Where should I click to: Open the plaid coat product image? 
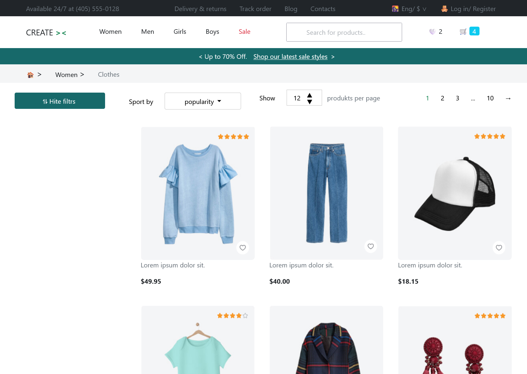click(x=327, y=340)
